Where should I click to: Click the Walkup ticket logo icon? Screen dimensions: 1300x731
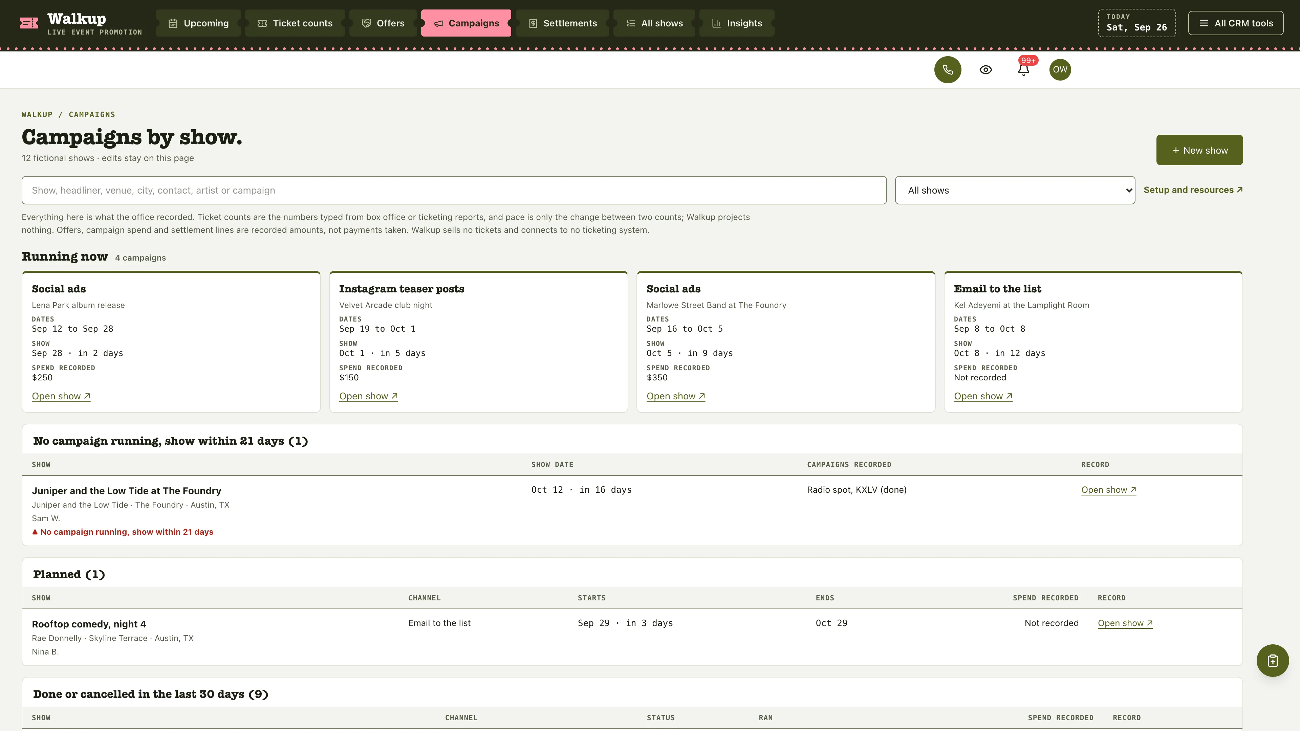(29, 23)
